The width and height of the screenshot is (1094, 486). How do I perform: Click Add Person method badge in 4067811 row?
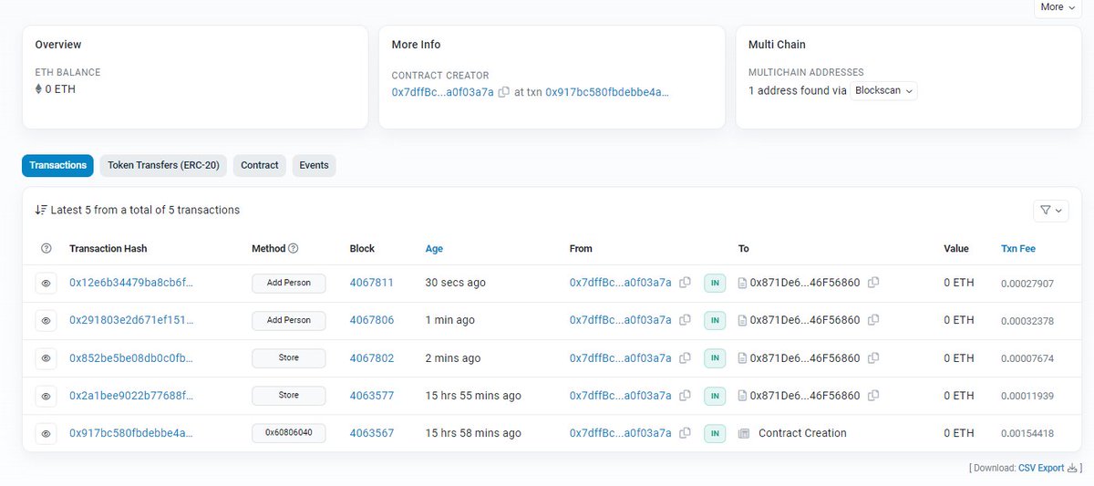pos(288,283)
